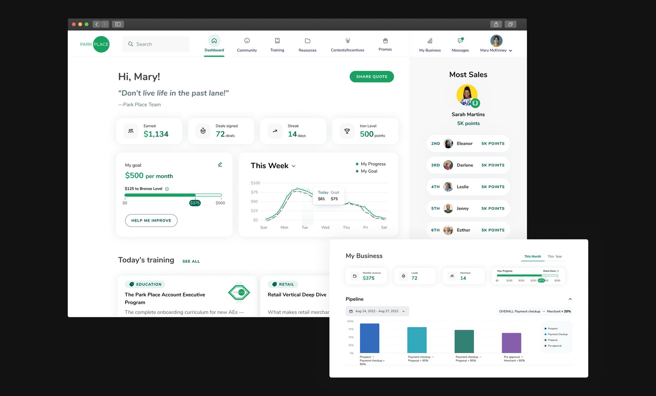The height and width of the screenshot is (396, 656).
Task: Click Sarah Martins top seller photo
Action: [x=467, y=95]
